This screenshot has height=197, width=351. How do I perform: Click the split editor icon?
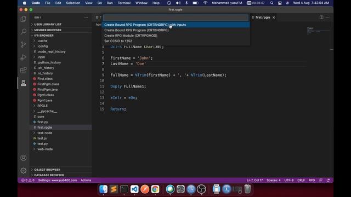point(321,18)
